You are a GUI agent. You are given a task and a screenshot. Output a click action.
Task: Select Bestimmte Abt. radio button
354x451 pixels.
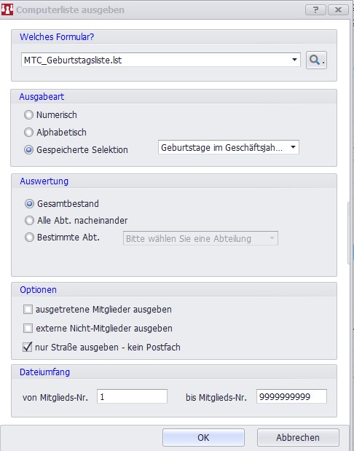click(29, 238)
